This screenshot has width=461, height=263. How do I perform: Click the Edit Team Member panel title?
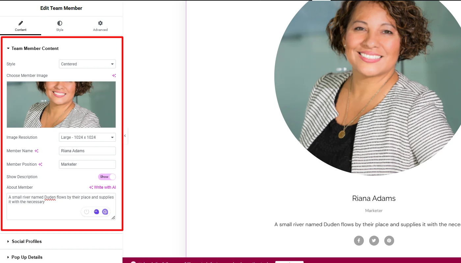pos(61,8)
